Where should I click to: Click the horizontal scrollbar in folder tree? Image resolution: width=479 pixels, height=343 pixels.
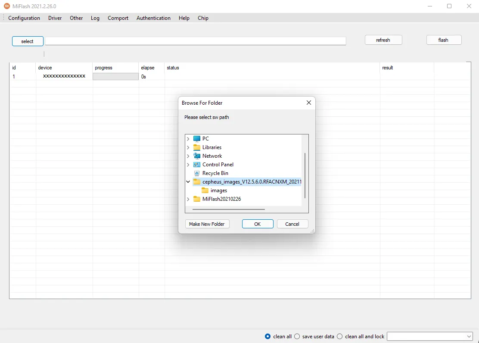(x=228, y=209)
